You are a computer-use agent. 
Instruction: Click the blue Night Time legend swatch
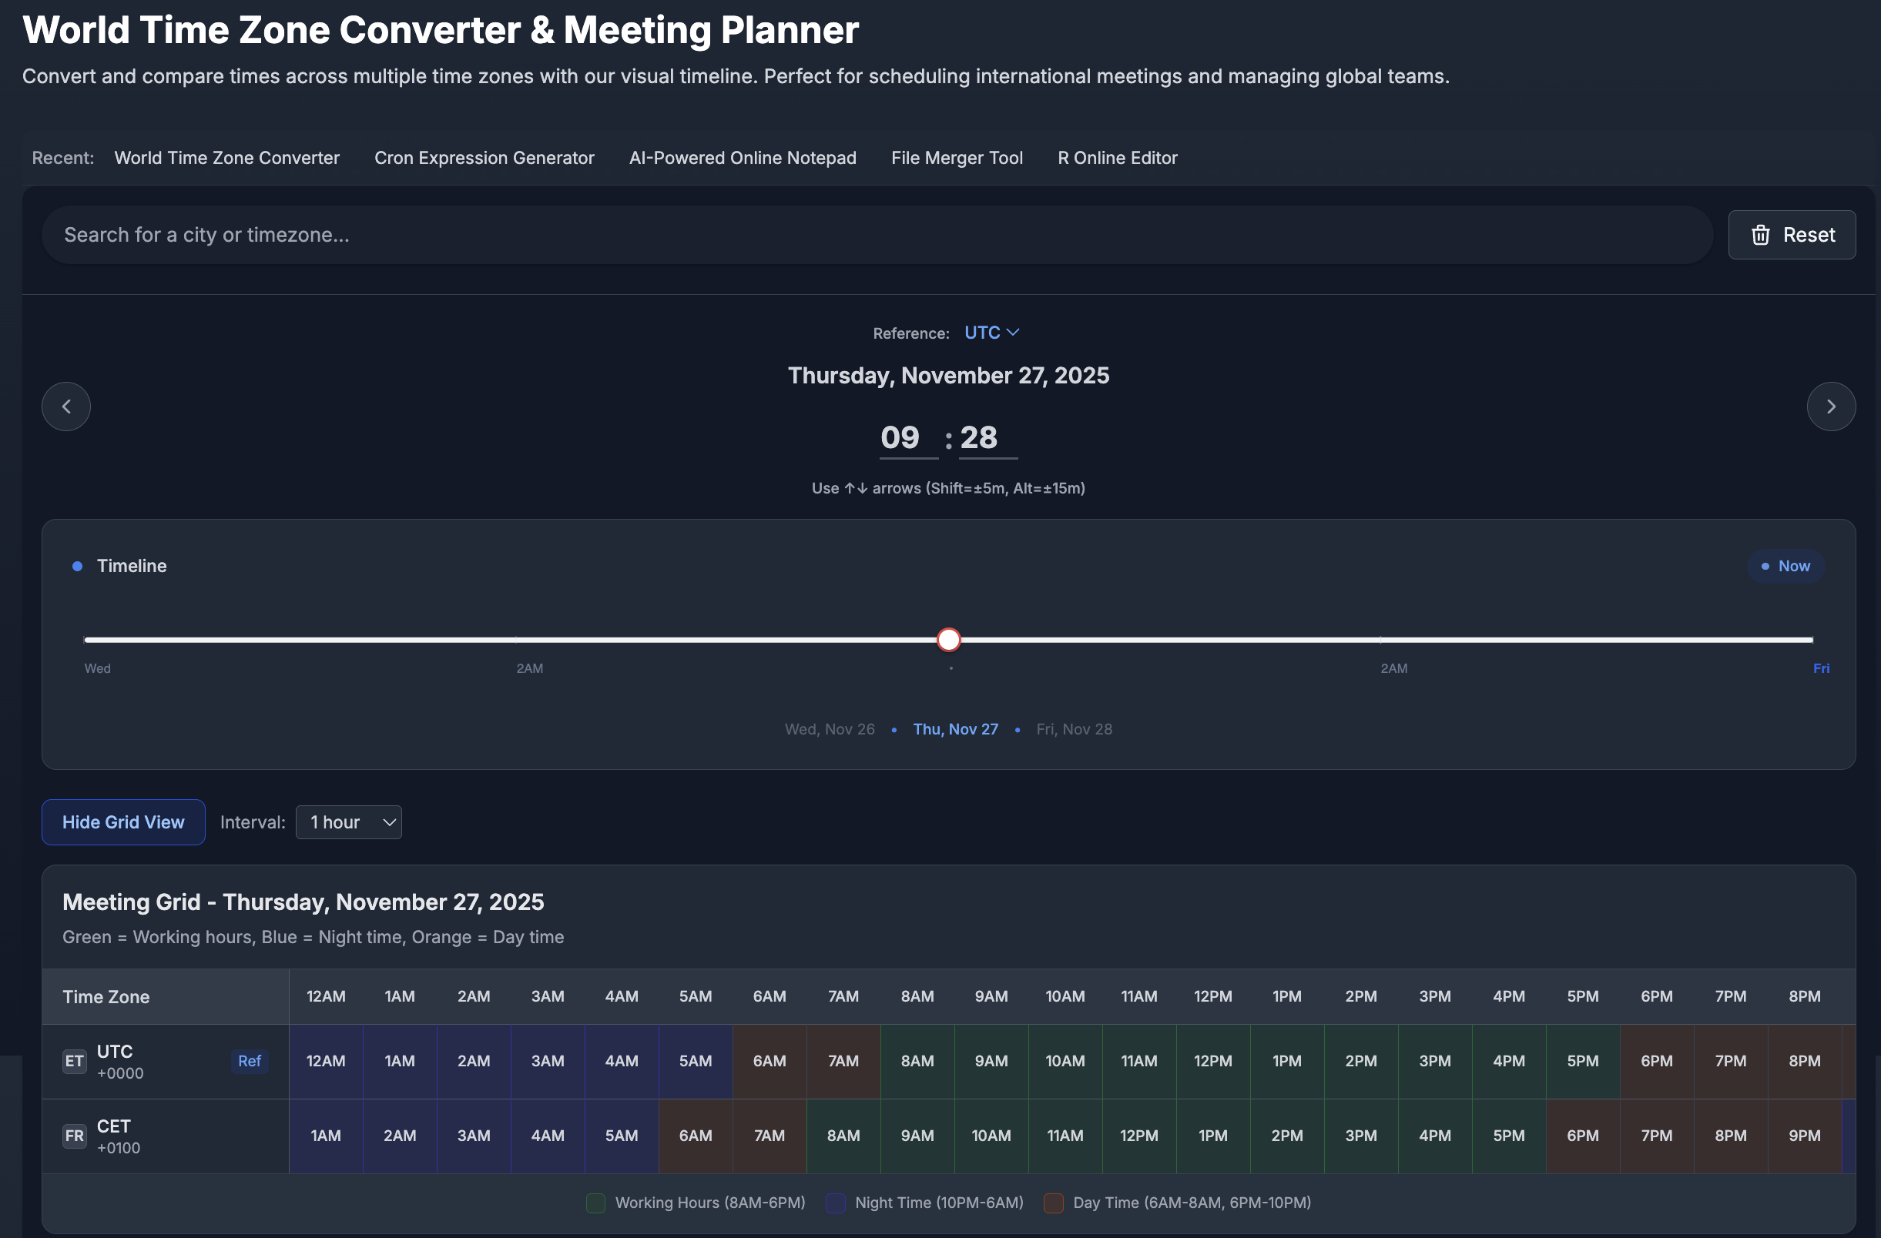pos(836,1203)
